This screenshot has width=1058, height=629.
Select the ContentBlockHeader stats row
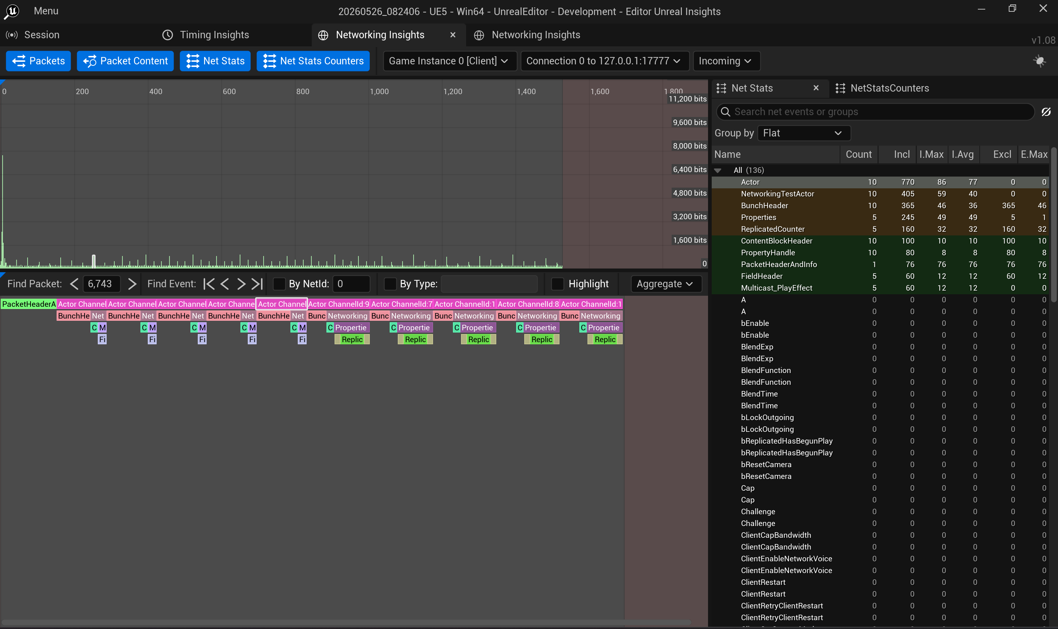pos(880,241)
